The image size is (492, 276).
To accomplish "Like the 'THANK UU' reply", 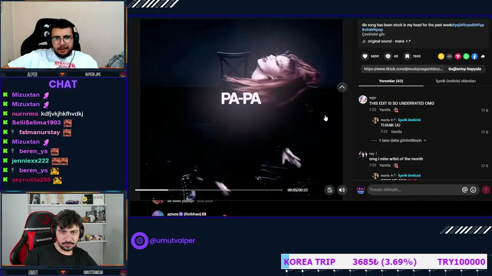I will pos(483,132).
